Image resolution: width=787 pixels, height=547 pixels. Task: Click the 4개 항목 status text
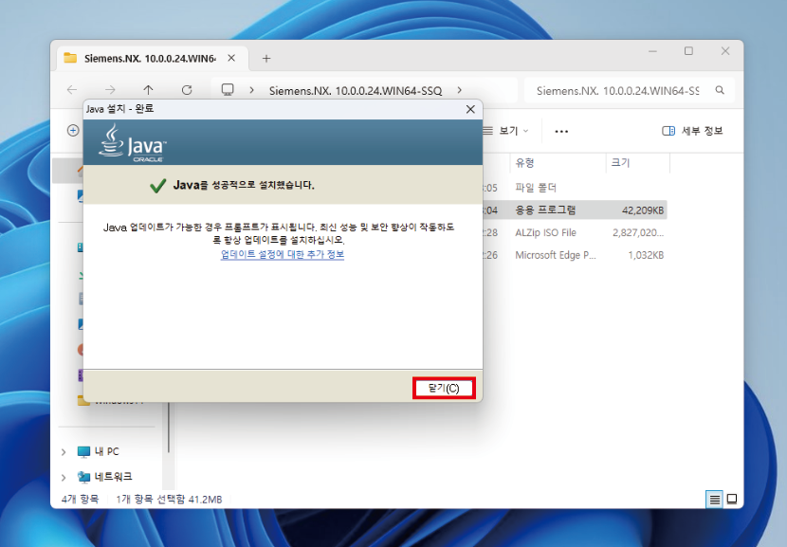(x=80, y=500)
